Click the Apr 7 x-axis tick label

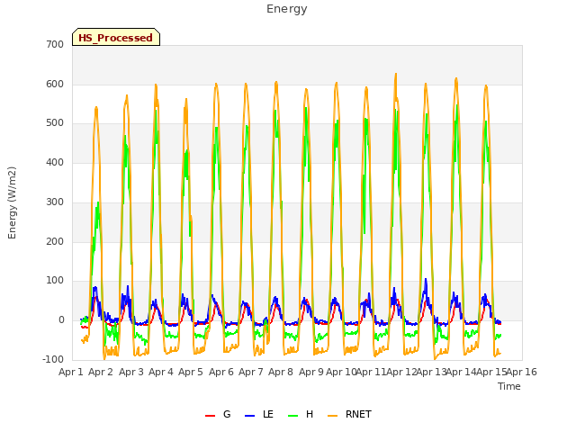(251, 372)
